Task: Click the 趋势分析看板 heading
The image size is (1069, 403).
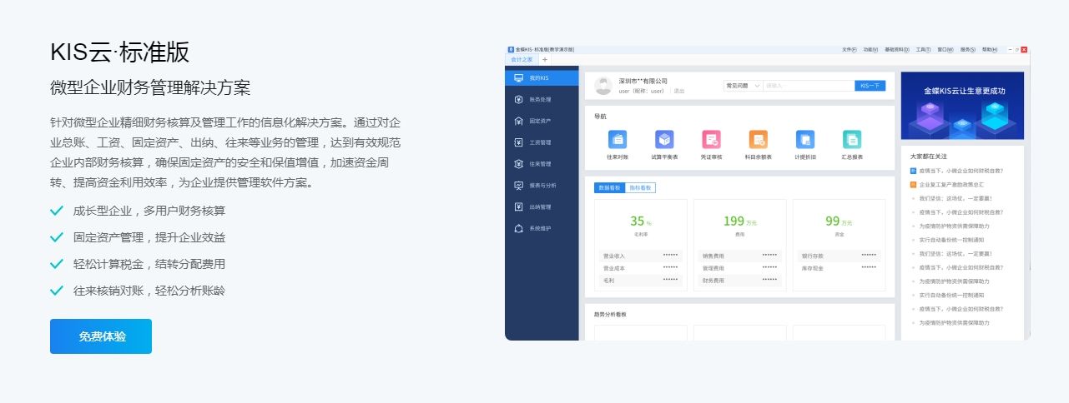Action: pos(610,315)
